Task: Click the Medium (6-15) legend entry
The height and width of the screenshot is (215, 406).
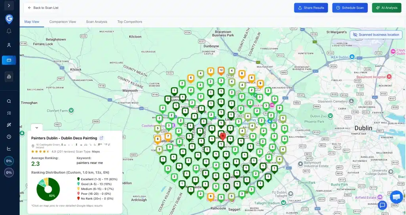Action: pyautogui.click(x=95, y=189)
